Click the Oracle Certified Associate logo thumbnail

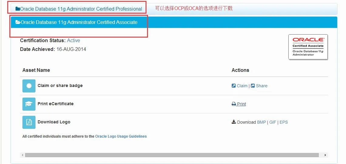pos(308,47)
